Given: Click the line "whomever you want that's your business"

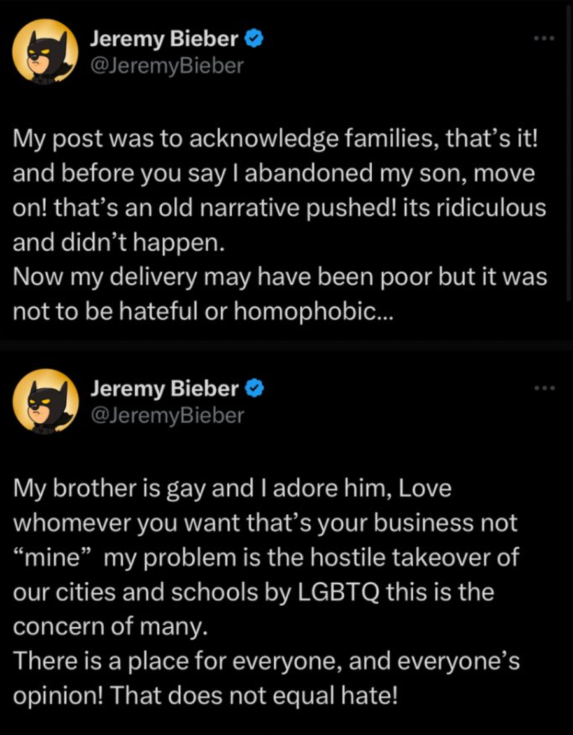Looking at the screenshot, I should [265, 523].
